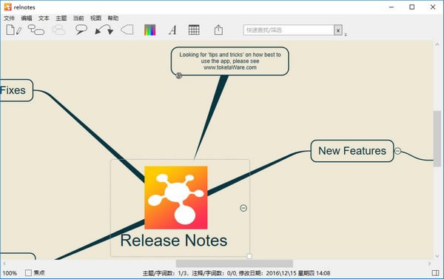Clear the quick search with x button
Screen dimensions: 444x279
[x=338, y=30]
